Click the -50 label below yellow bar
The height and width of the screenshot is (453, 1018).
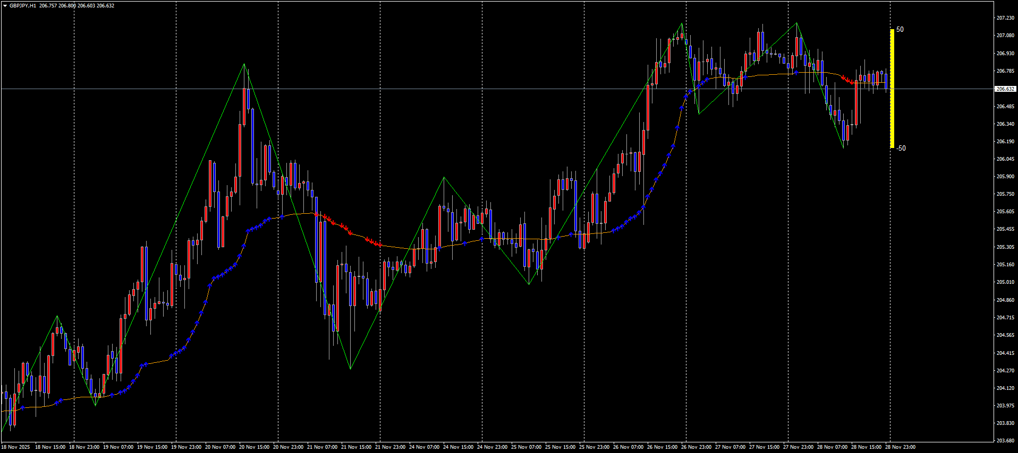(901, 149)
